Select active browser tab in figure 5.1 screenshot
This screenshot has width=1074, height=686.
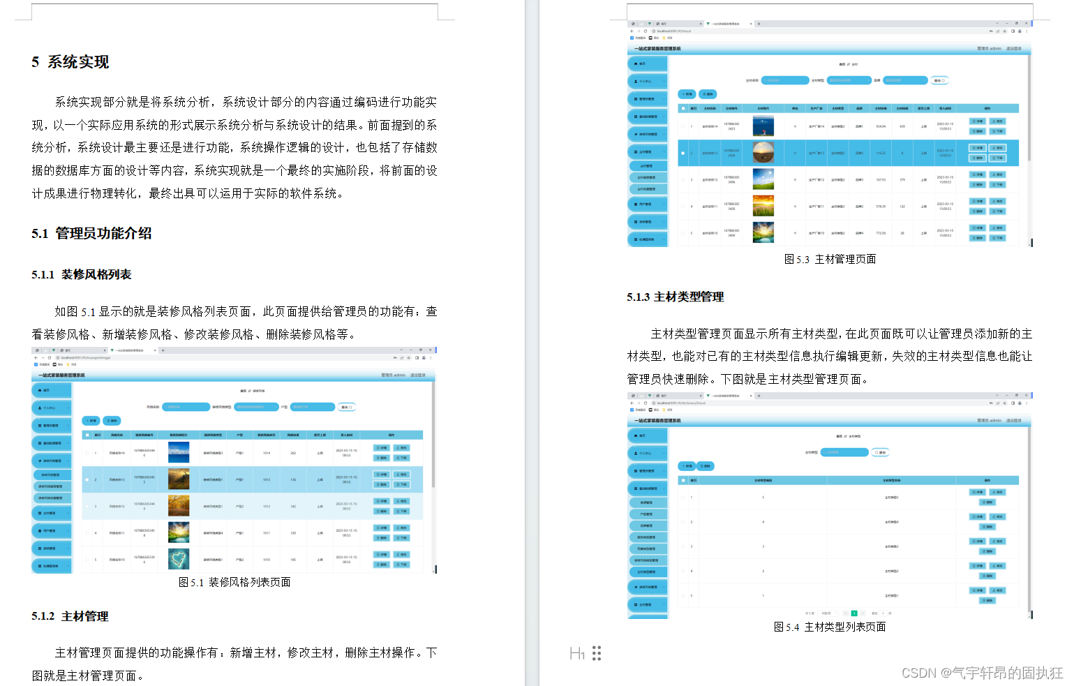[x=132, y=350]
